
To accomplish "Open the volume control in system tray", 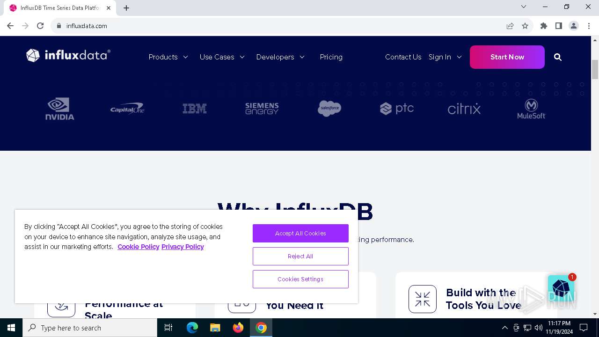I will coord(539,328).
